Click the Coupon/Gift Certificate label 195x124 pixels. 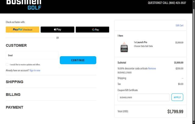pyautogui.click(x=128, y=90)
